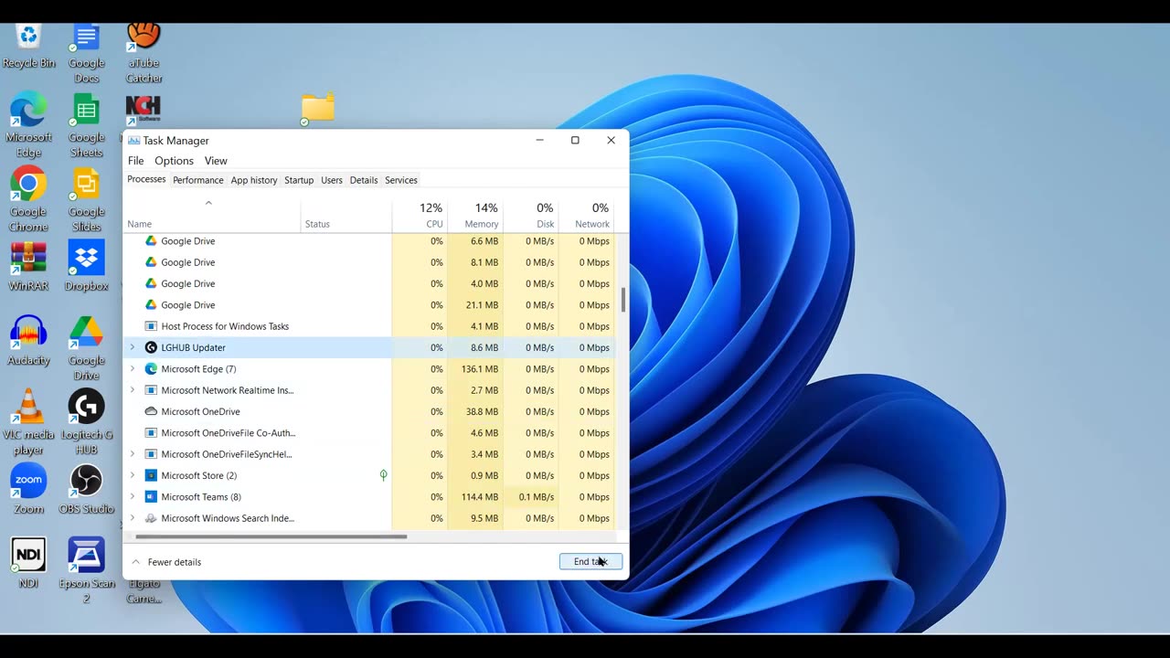1170x658 pixels.
Task: Open OBS Studio desktop shortcut
Action: 86,489
